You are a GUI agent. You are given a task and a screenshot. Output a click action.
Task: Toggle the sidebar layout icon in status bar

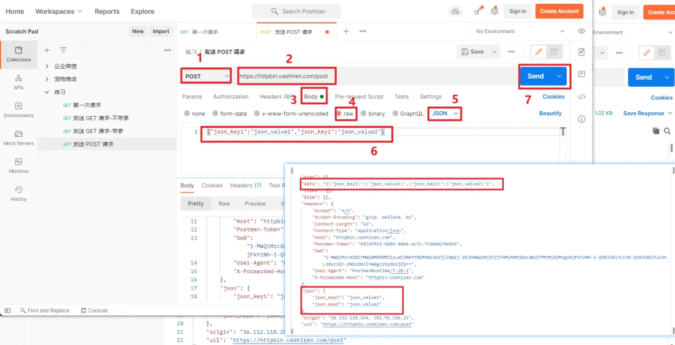(x=7, y=310)
